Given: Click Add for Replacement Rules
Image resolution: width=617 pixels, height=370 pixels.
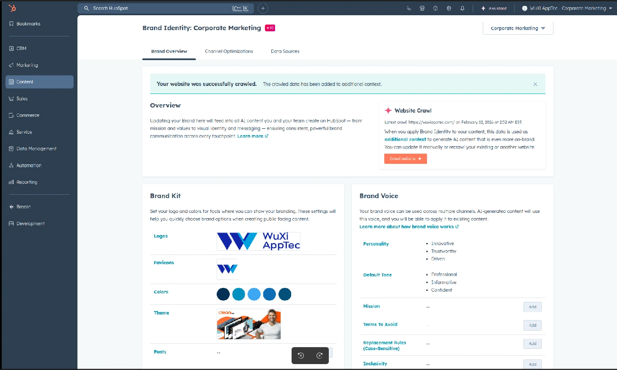Looking at the screenshot, I should 532,344.
